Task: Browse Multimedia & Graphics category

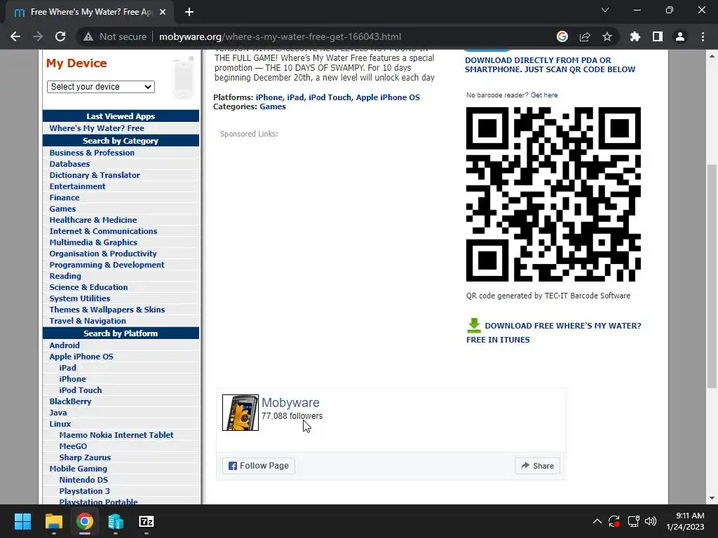Action: click(x=93, y=242)
